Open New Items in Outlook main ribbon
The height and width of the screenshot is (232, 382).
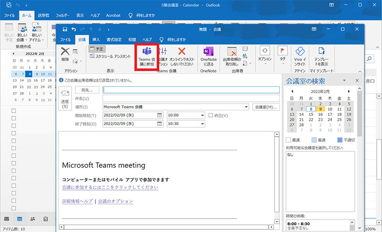[37, 32]
